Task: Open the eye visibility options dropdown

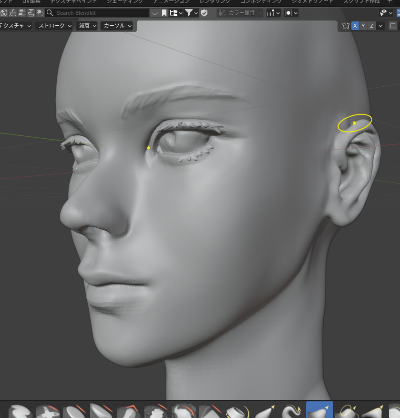Action: click(386, 13)
